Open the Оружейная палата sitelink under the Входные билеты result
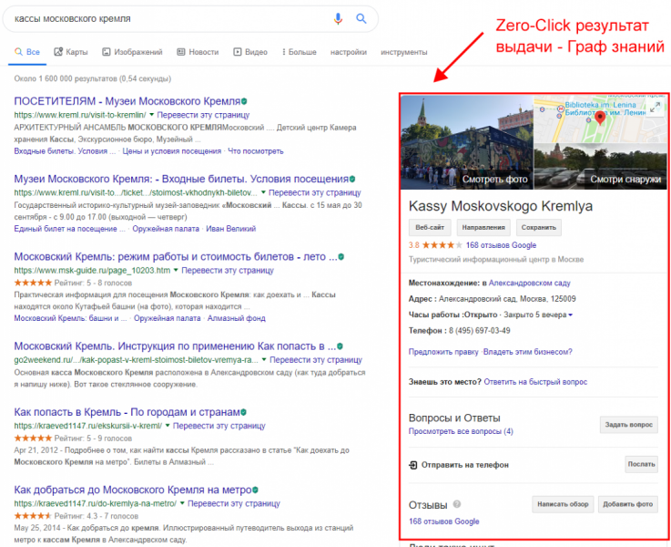 (166, 229)
